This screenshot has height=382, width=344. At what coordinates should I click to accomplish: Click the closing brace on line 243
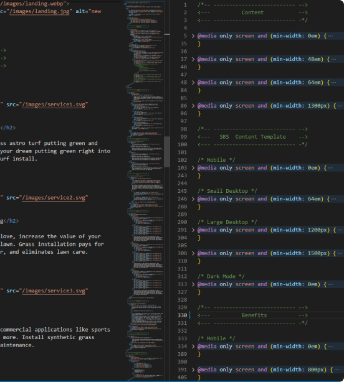(199, 175)
